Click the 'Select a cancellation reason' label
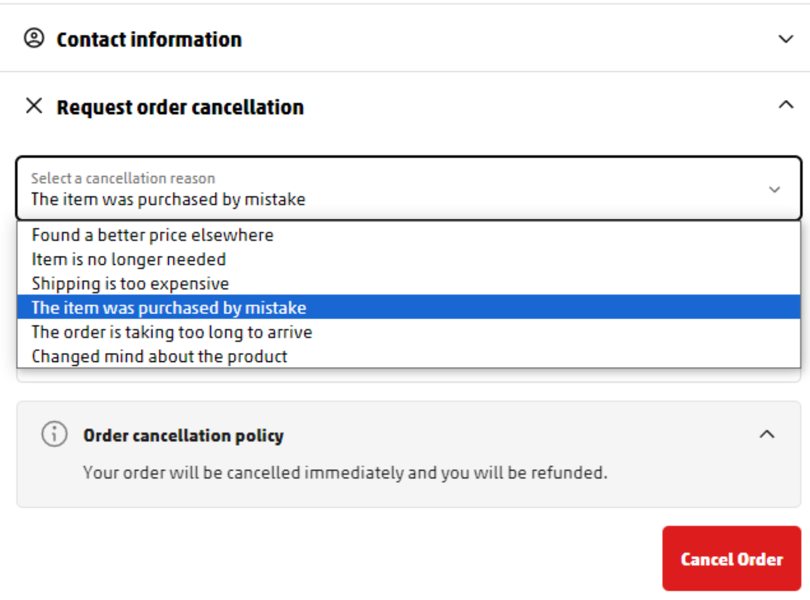The width and height of the screenshot is (810, 600). (x=123, y=178)
